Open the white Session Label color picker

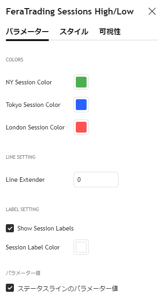point(81,247)
